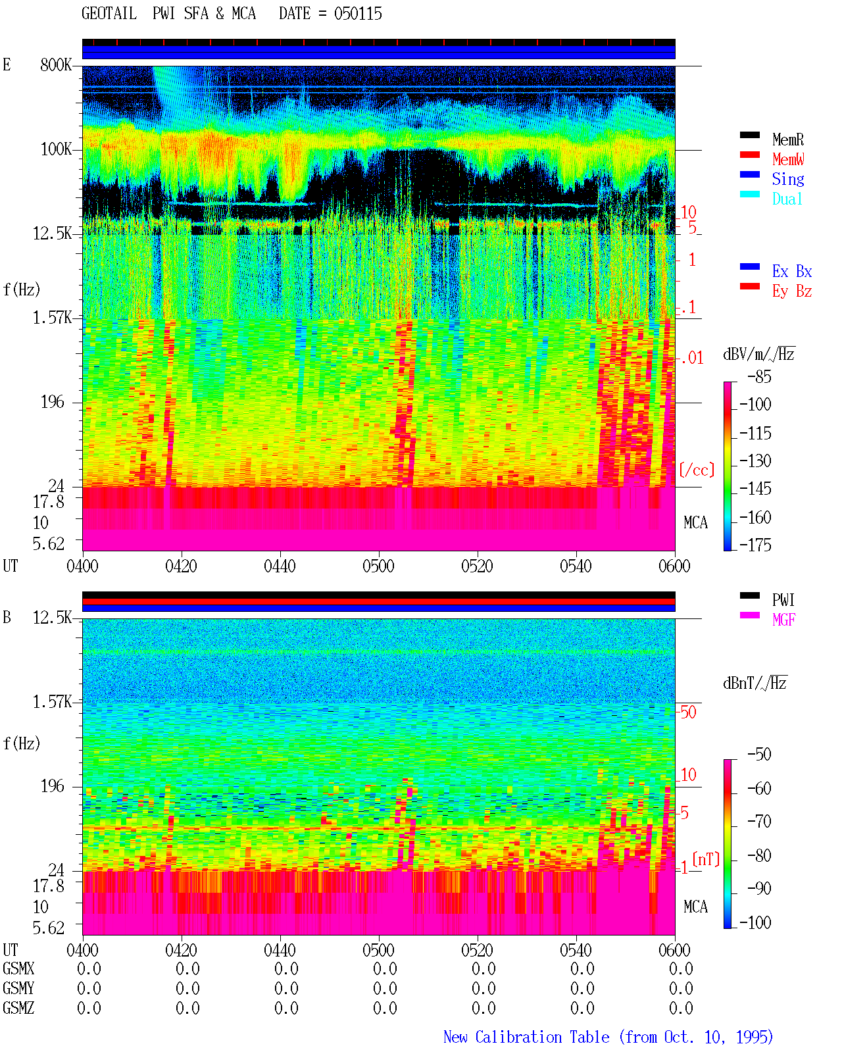
Task: Click the '0420' time label under the B panel
Action: [x=181, y=951]
